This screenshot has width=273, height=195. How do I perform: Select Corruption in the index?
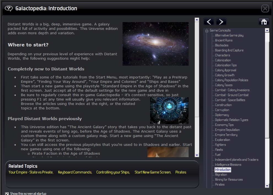[x=222, y=110]
